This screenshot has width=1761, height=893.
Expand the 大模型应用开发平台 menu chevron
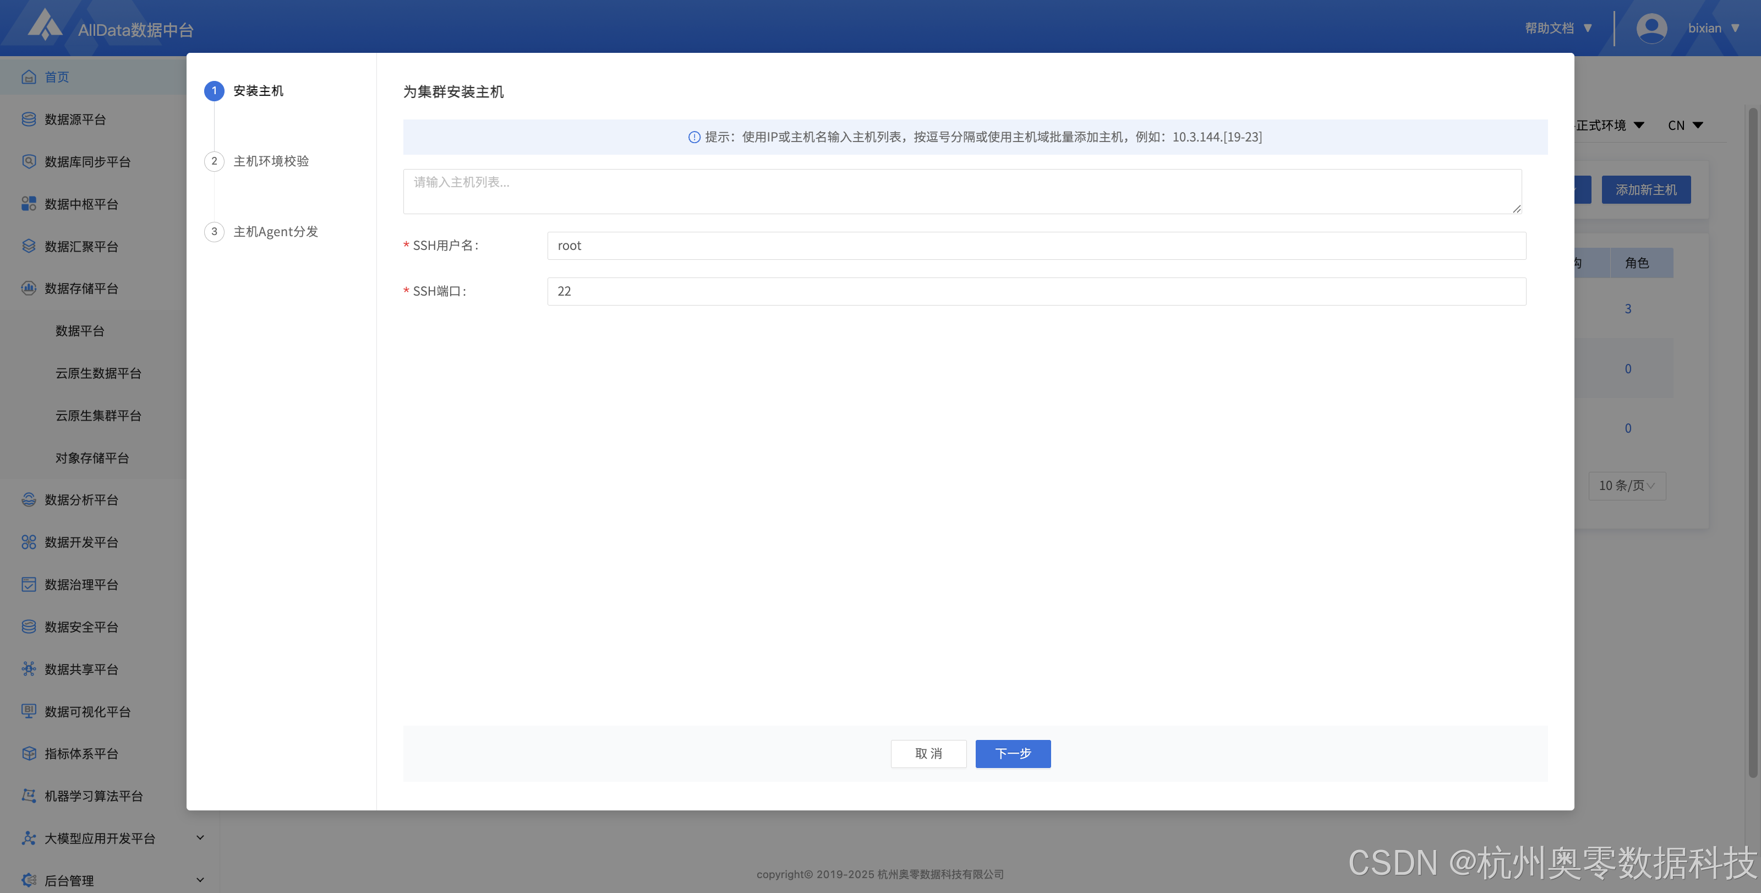tap(200, 837)
